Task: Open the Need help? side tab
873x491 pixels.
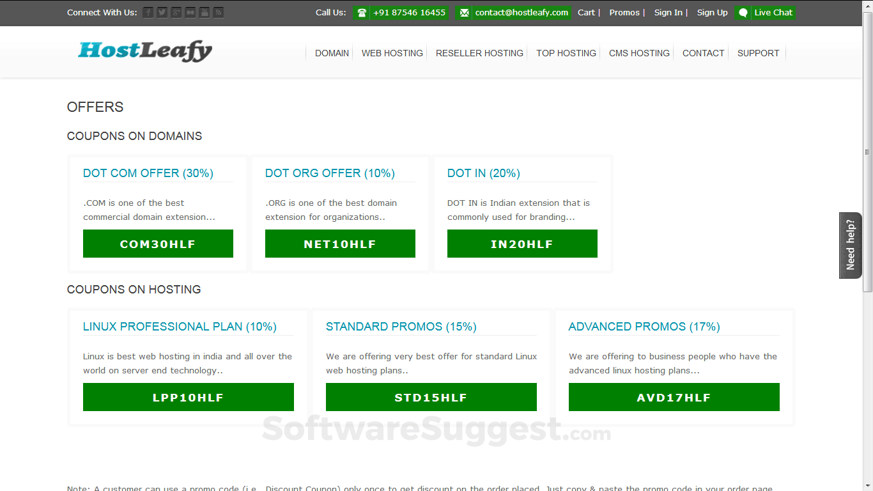Action: tap(851, 245)
